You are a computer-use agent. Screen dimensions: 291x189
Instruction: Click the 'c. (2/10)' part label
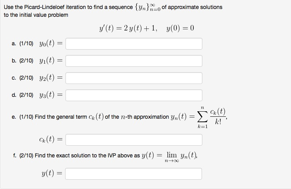[x=22, y=78]
